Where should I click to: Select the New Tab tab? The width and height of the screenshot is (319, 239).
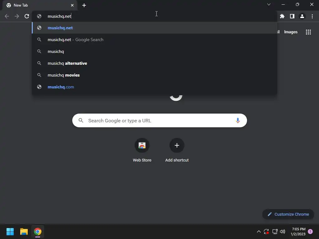pos(40,5)
